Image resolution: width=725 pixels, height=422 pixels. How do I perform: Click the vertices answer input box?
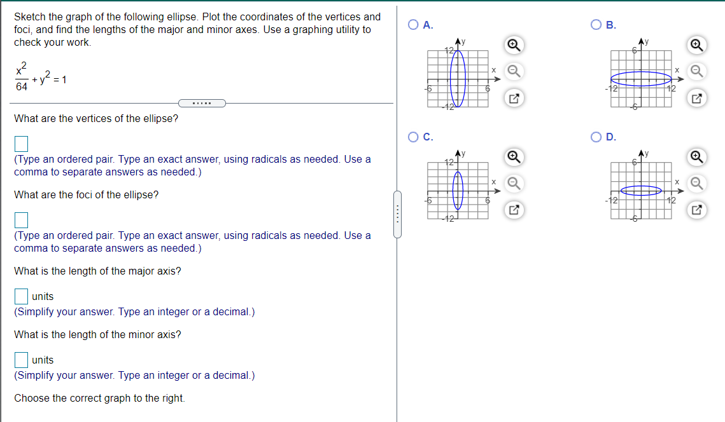[22, 143]
